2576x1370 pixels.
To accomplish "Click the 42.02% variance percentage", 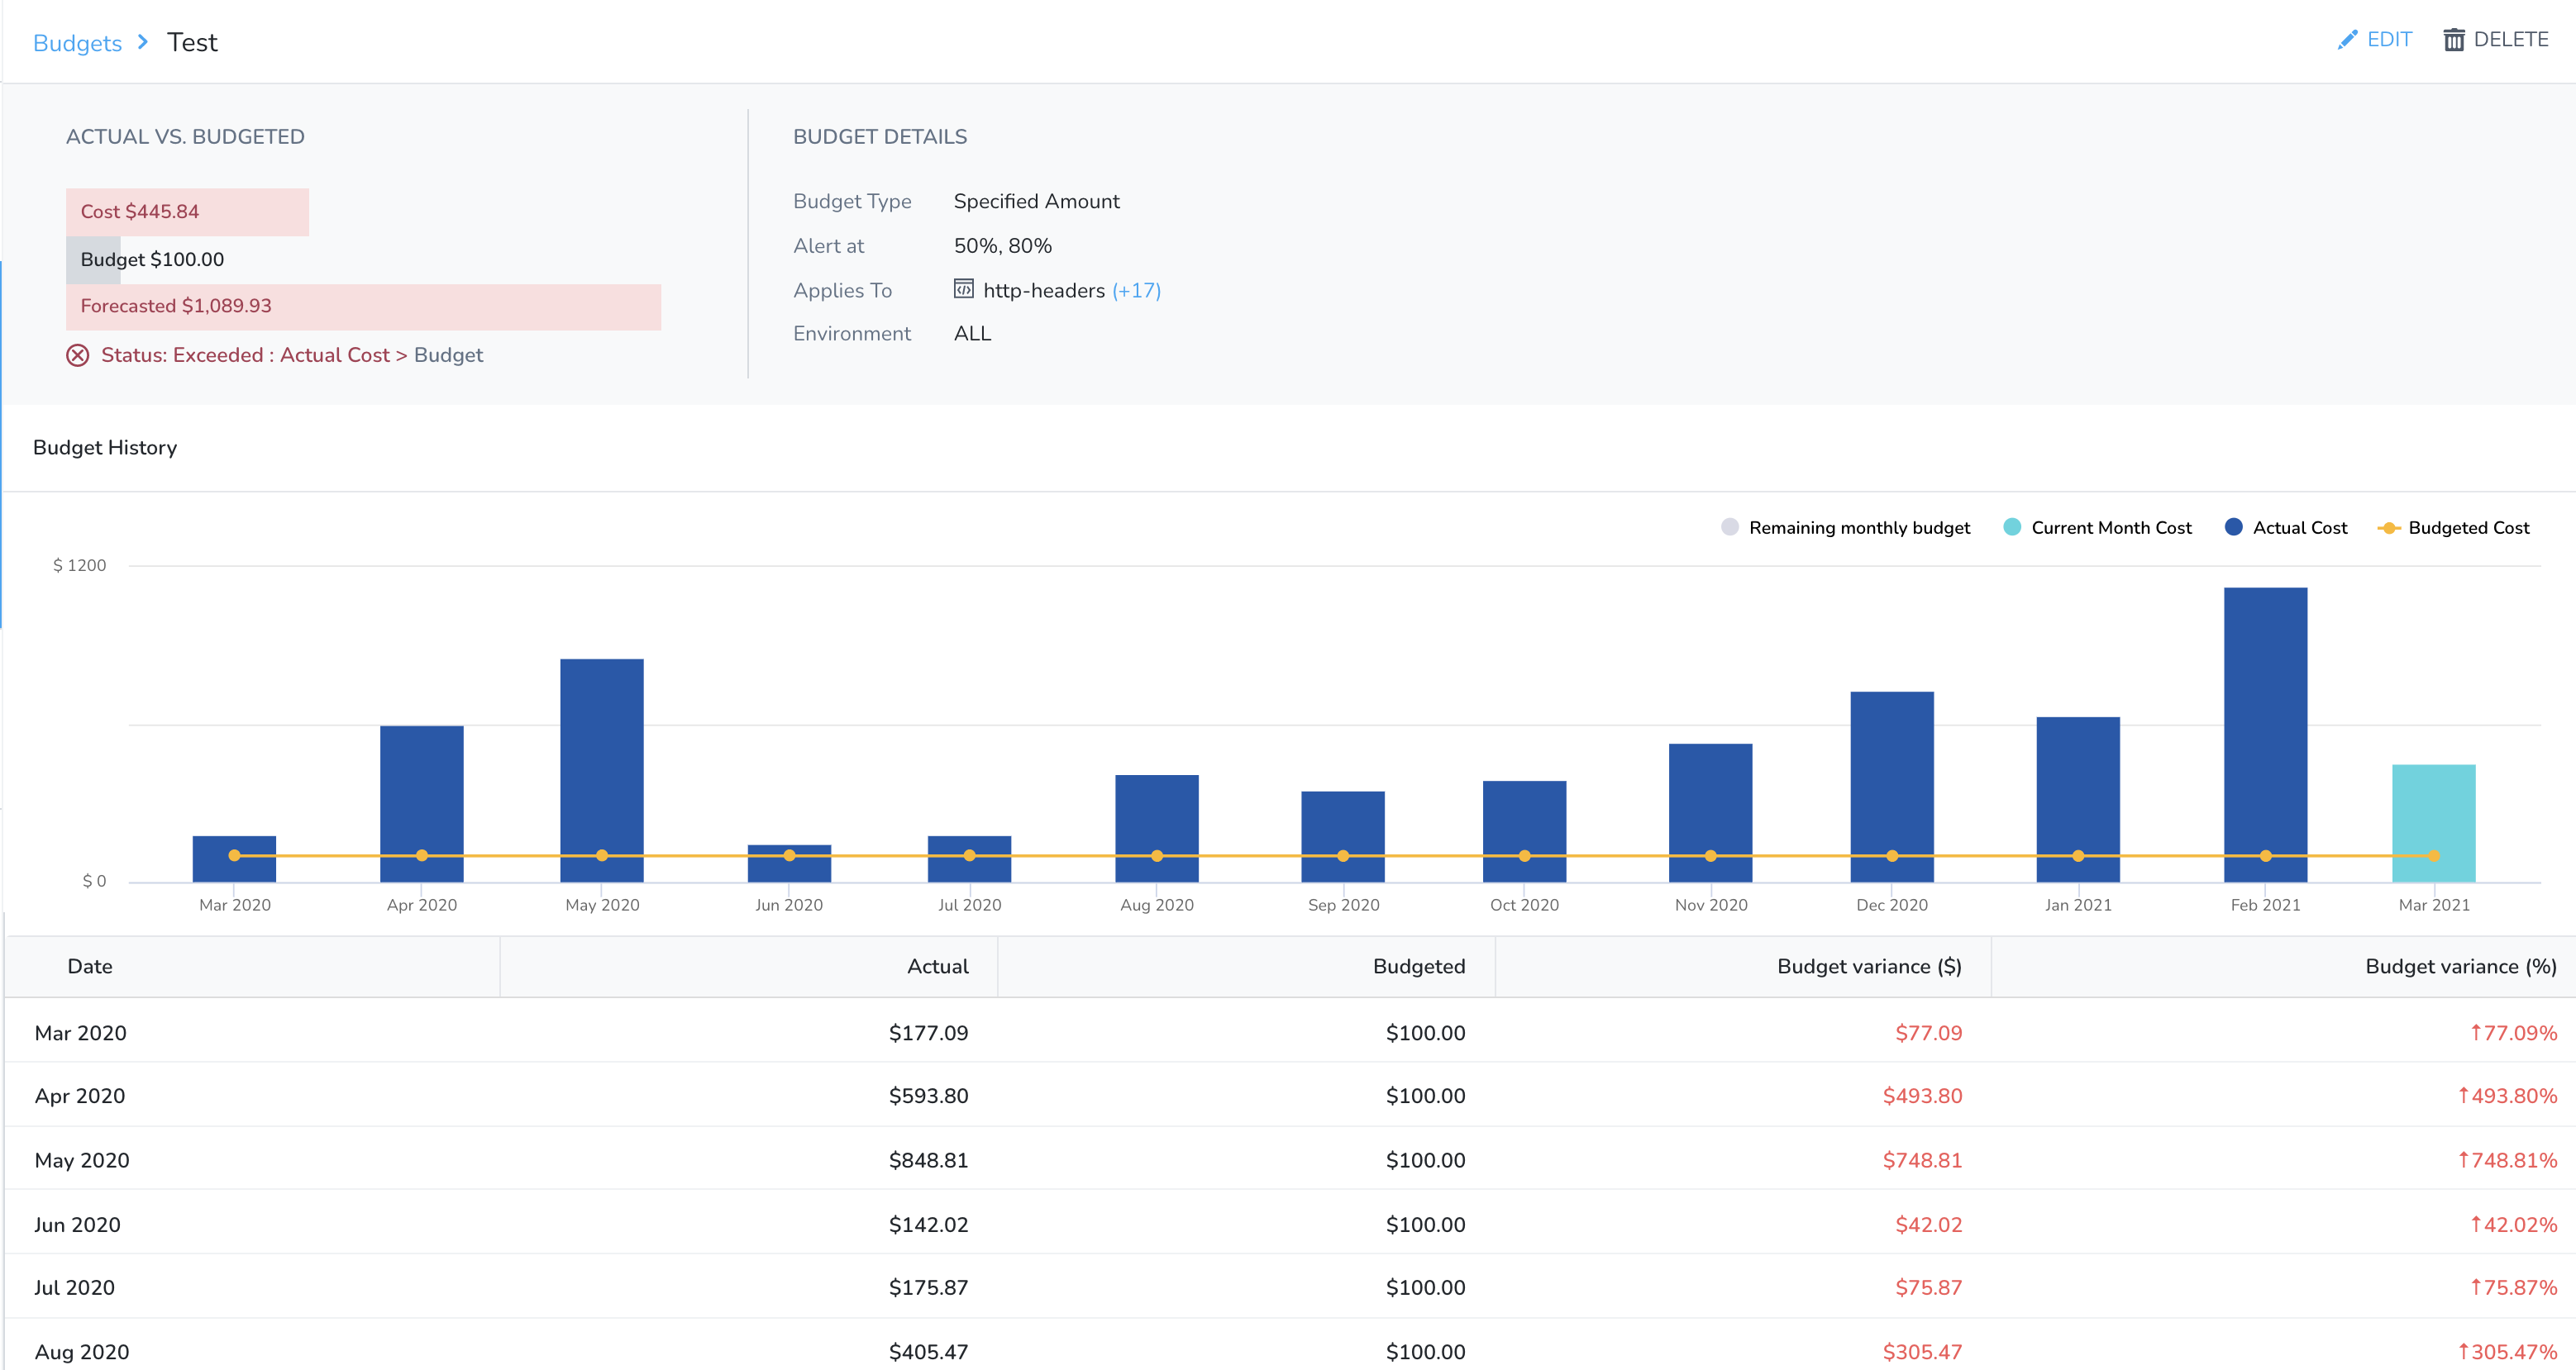I will pos(2514,1225).
